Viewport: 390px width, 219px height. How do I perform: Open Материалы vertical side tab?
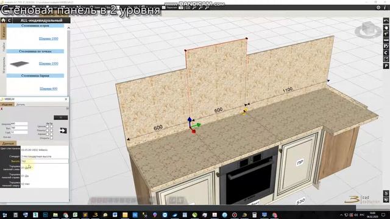(4, 65)
